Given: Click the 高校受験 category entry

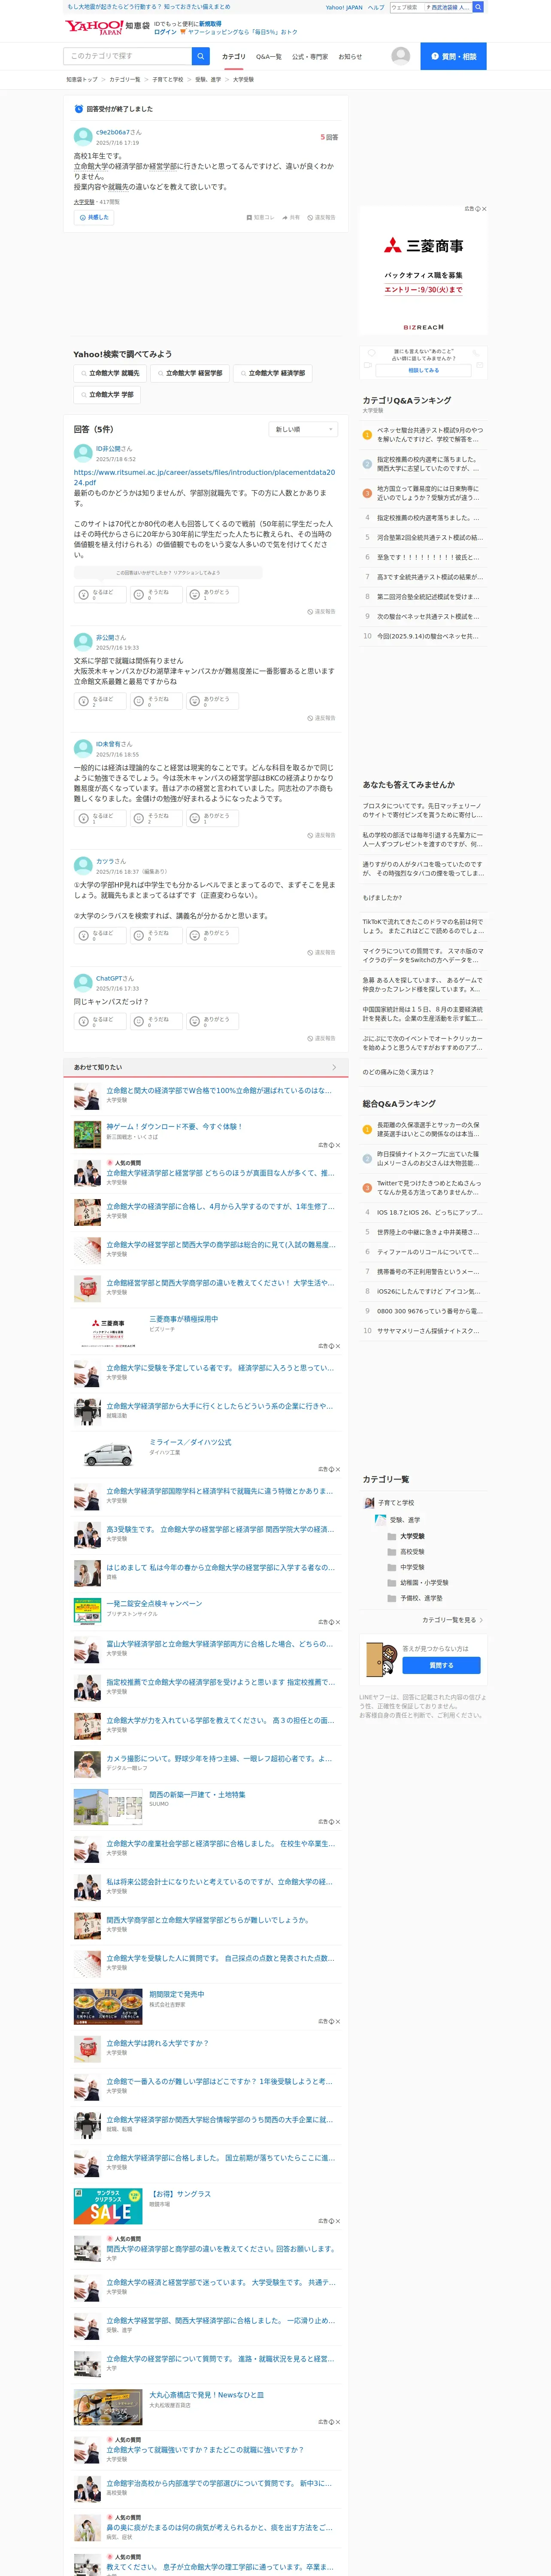Looking at the screenshot, I should click(x=412, y=1552).
